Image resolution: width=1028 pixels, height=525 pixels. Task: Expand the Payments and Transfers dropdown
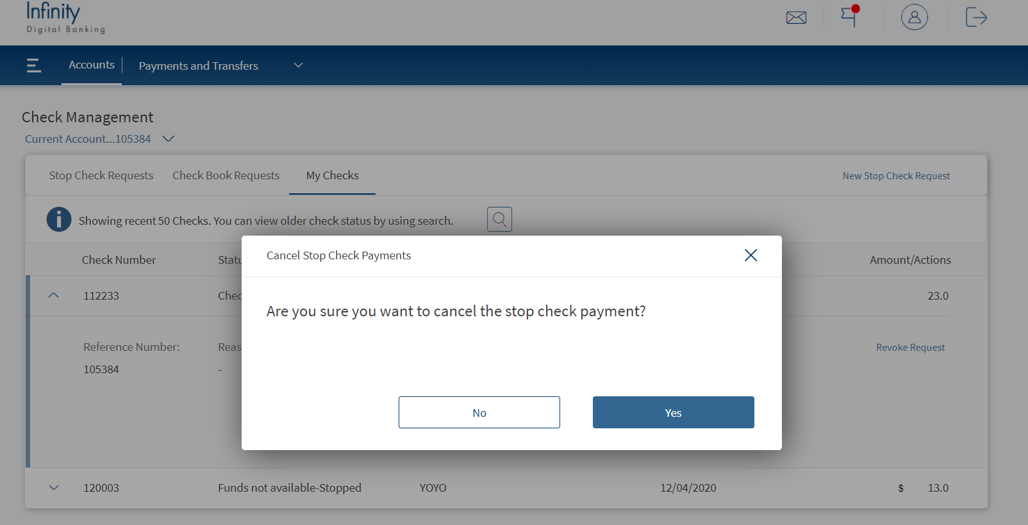[298, 65]
